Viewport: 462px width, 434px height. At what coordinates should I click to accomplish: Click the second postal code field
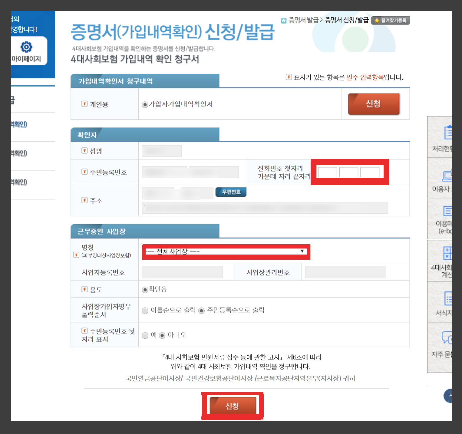(x=197, y=193)
